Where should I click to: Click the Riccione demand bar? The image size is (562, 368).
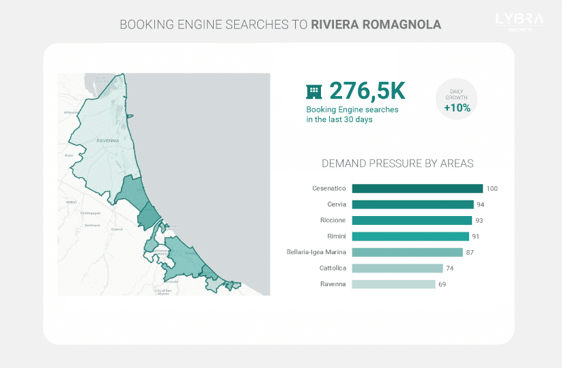pos(412,220)
